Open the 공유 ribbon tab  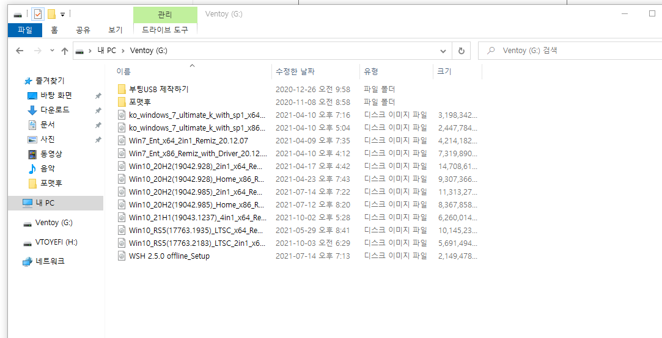pos(83,30)
